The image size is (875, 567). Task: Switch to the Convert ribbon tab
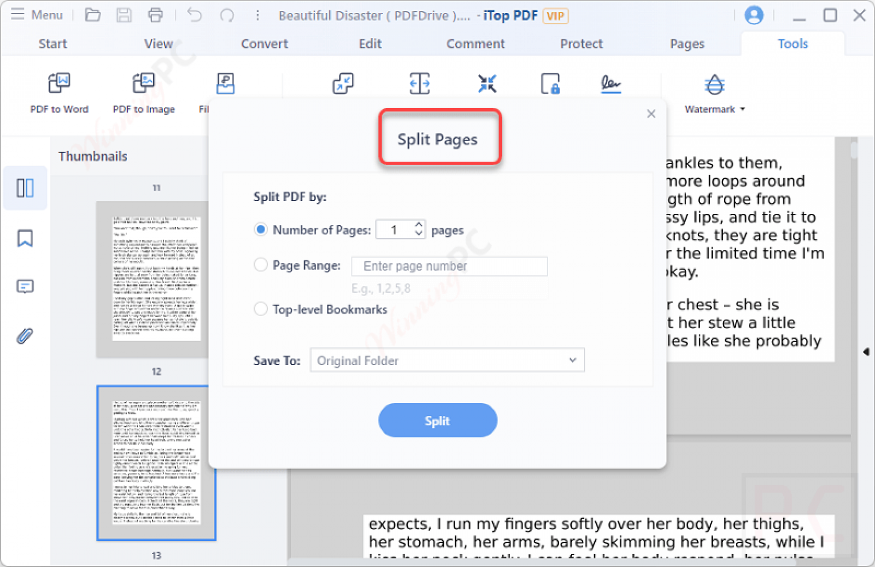[264, 43]
